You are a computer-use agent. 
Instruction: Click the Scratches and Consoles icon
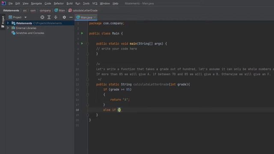[13, 33]
